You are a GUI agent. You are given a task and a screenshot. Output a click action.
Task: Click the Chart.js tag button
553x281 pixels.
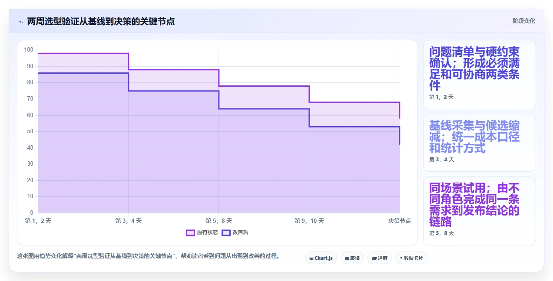[321, 258]
